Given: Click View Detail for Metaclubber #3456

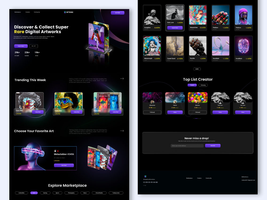Looking at the screenshot, I should 64,165.
